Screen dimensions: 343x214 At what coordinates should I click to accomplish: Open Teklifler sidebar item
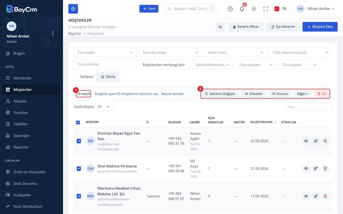point(31,124)
